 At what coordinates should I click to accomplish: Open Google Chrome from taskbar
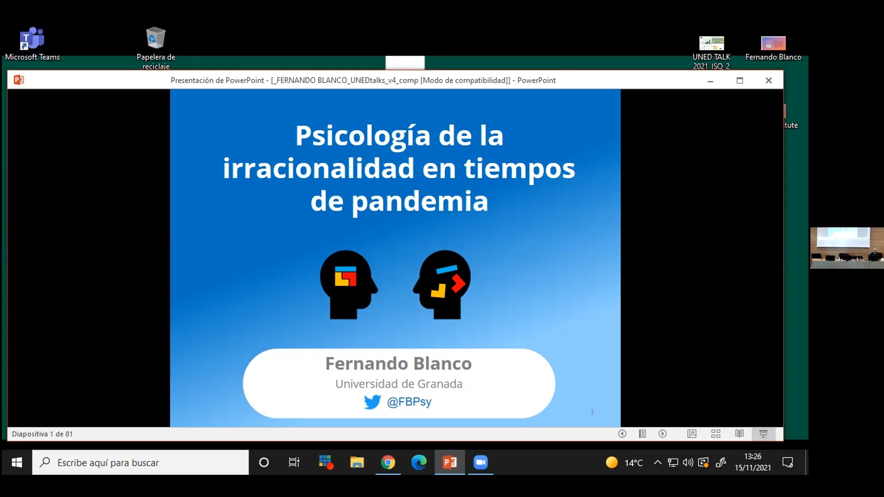(x=388, y=462)
